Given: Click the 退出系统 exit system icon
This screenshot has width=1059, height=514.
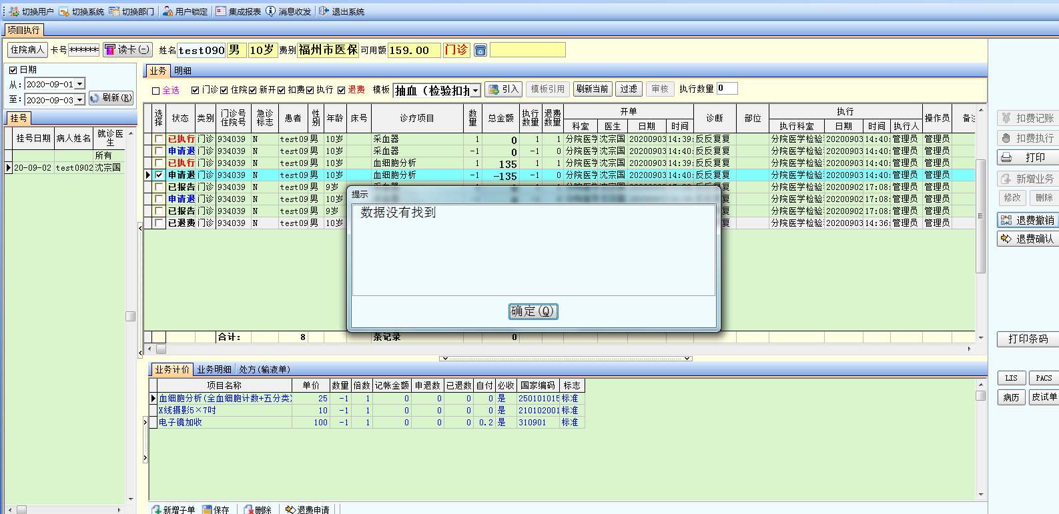Looking at the screenshot, I should tap(324, 11).
